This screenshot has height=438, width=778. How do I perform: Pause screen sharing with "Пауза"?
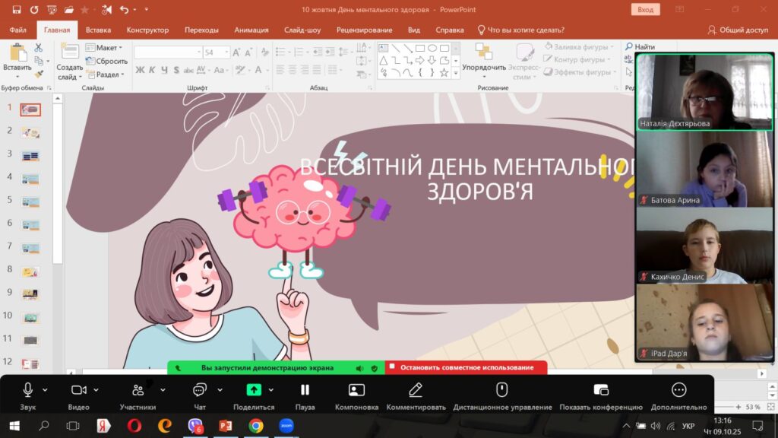click(305, 390)
